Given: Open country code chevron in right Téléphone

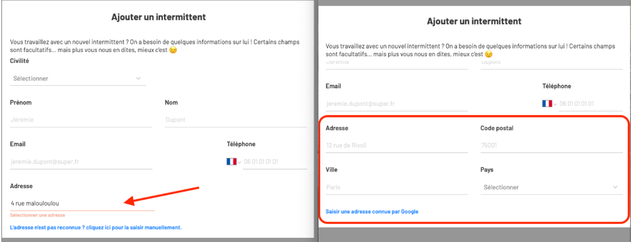Looking at the screenshot, I should (x=555, y=104).
